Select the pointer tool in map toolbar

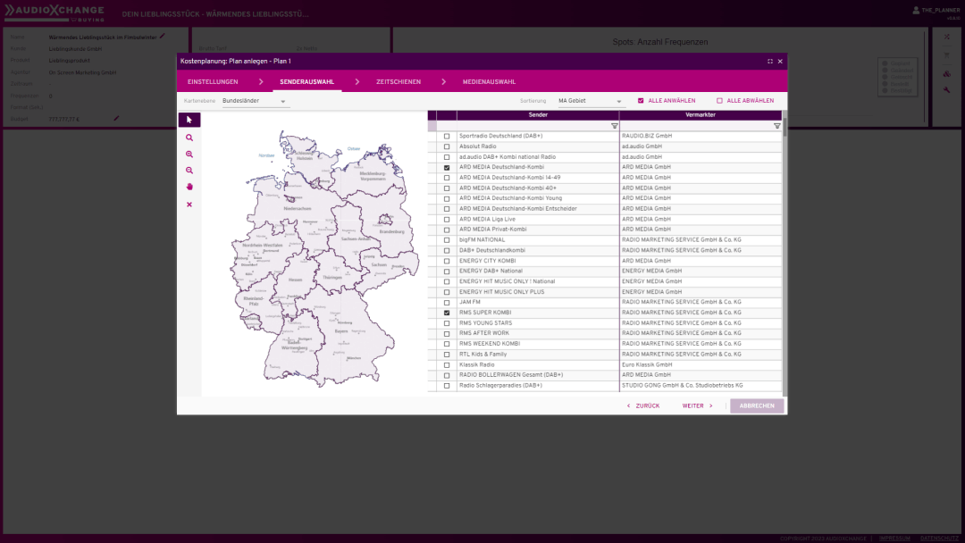click(x=189, y=120)
